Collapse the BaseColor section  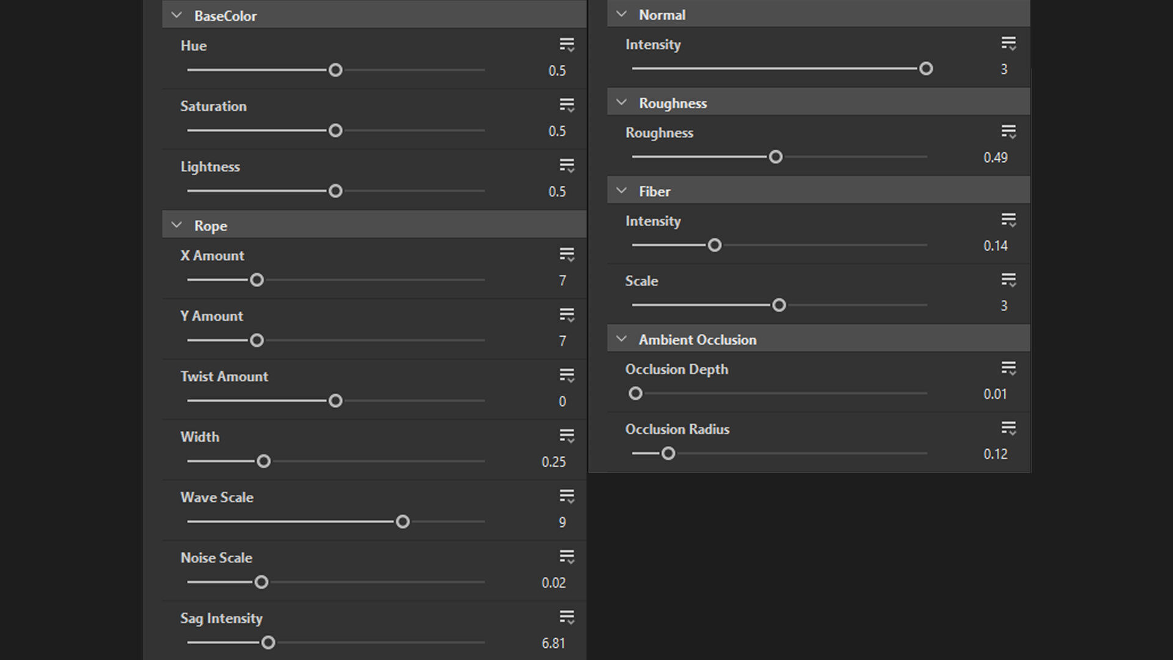177,15
